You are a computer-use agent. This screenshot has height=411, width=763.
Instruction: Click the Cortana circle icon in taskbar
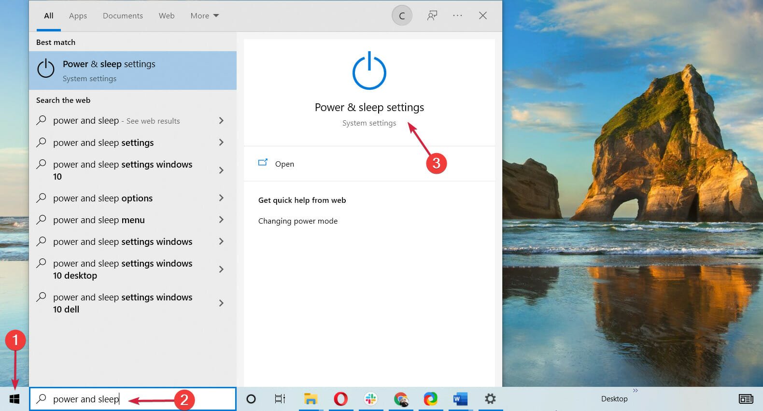point(251,399)
